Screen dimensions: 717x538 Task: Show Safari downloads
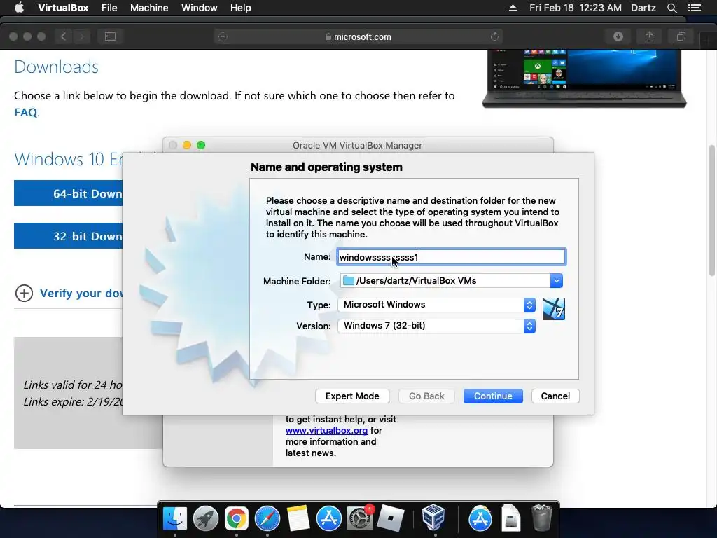pos(618,36)
